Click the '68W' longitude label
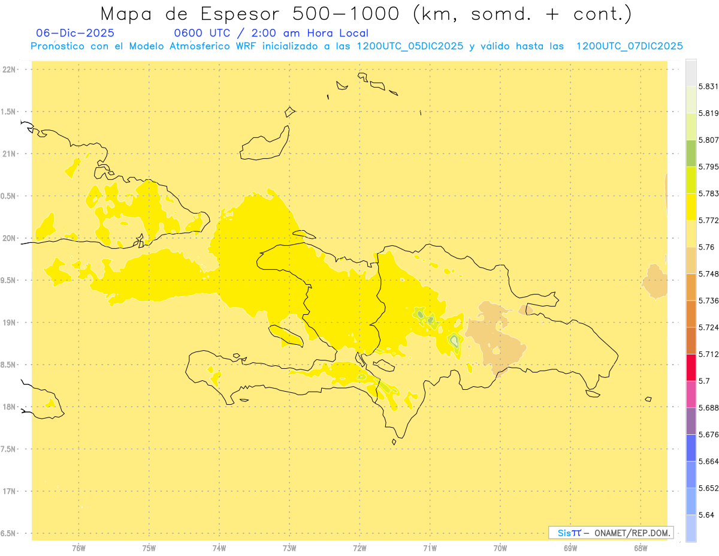 pos(641,548)
